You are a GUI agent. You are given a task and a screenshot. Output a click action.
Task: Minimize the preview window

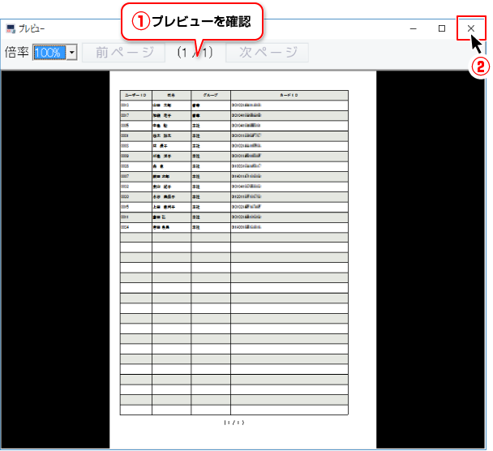414,28
